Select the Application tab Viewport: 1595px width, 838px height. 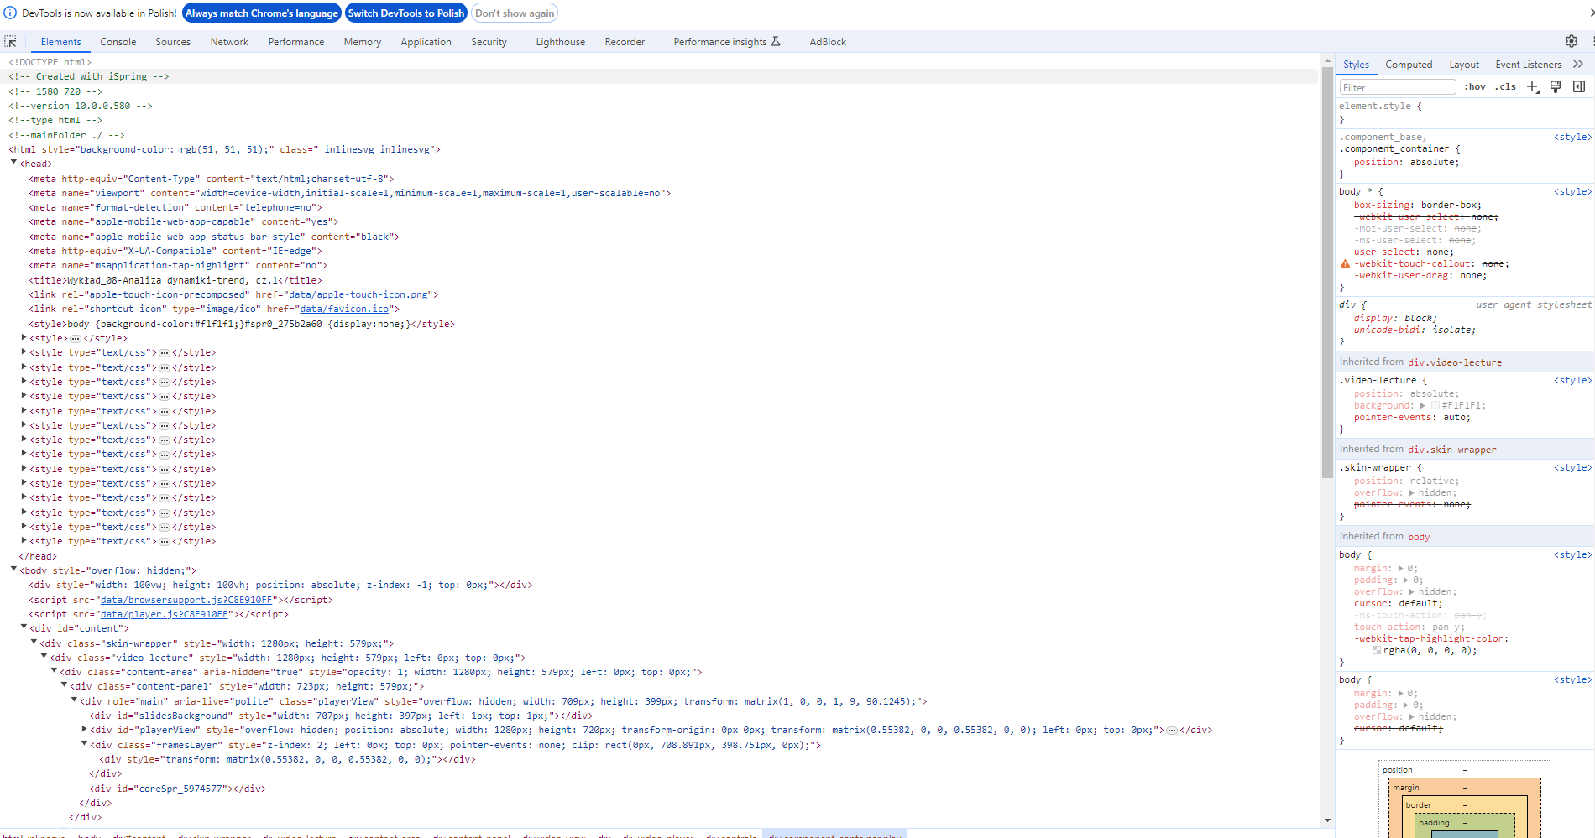point(426,42)
